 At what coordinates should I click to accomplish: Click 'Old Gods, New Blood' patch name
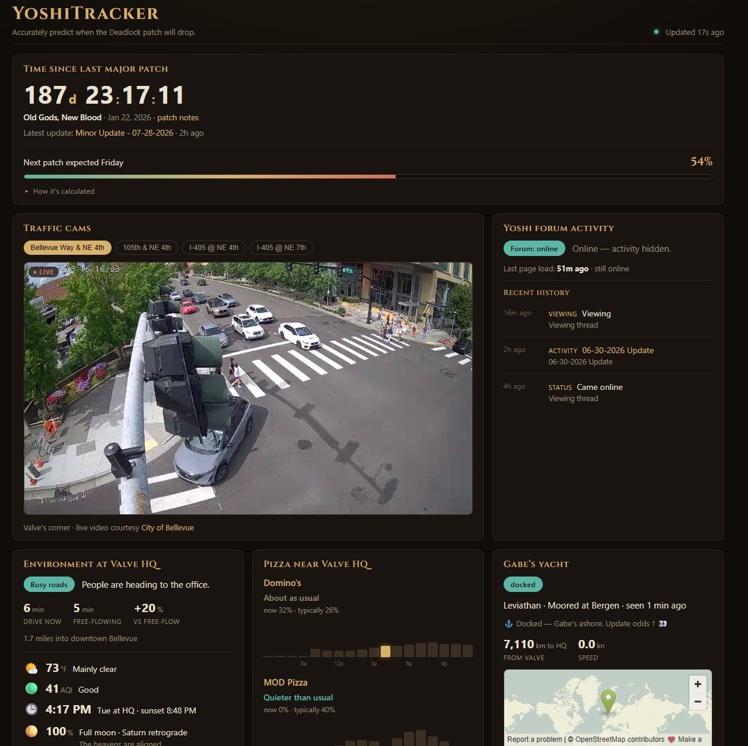click(x=62, y=117)
